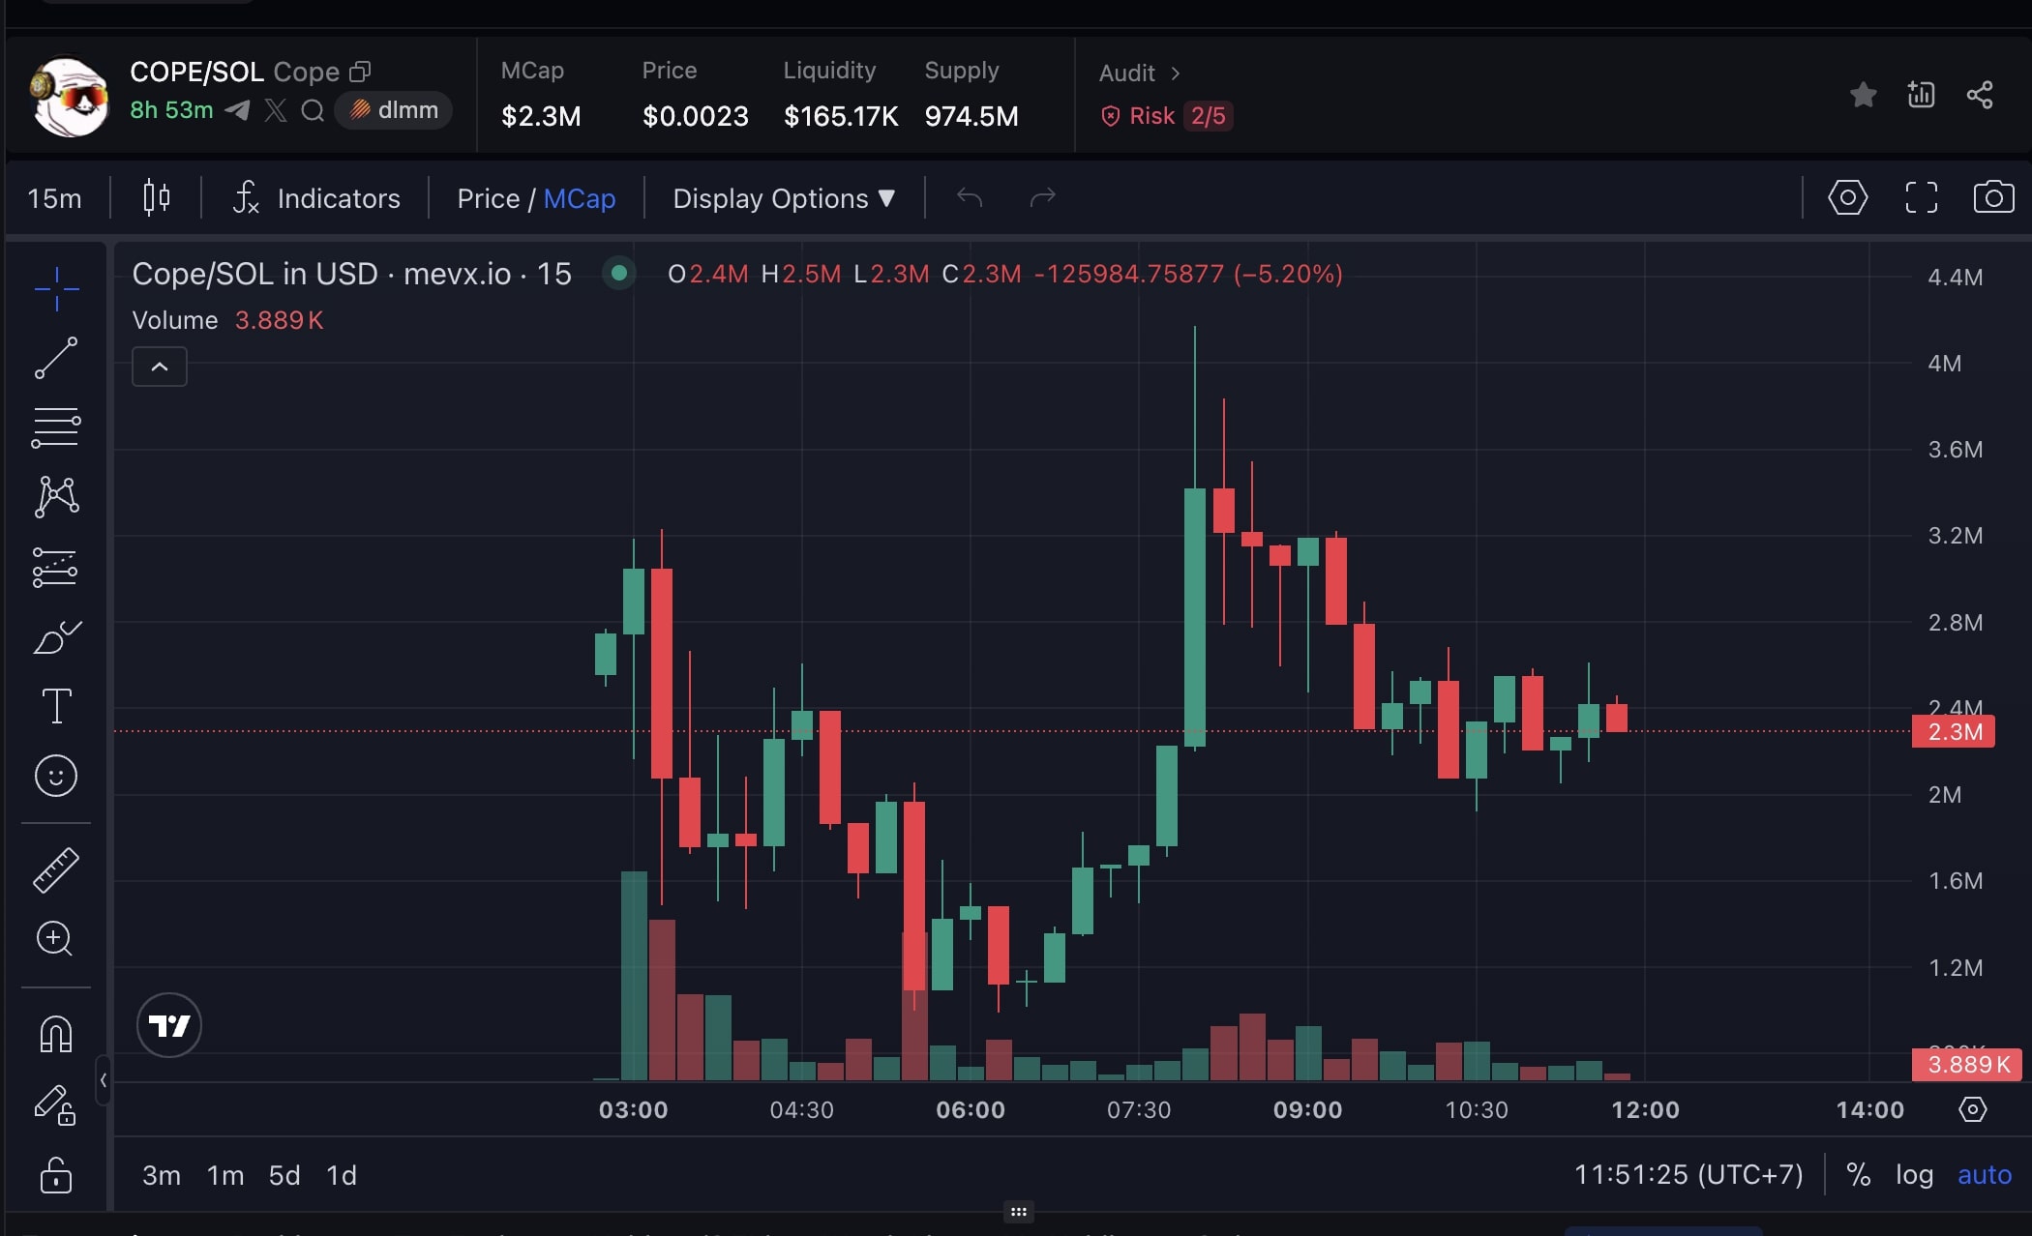The image size is (2032, 1236).
Task: Take a chart snapshot with camera icon
Action: [x=1993, y=197]
